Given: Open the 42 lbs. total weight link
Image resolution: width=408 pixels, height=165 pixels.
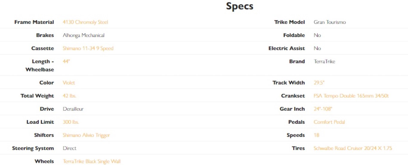Looking at the screenshot, I should [x=69, y=96].
